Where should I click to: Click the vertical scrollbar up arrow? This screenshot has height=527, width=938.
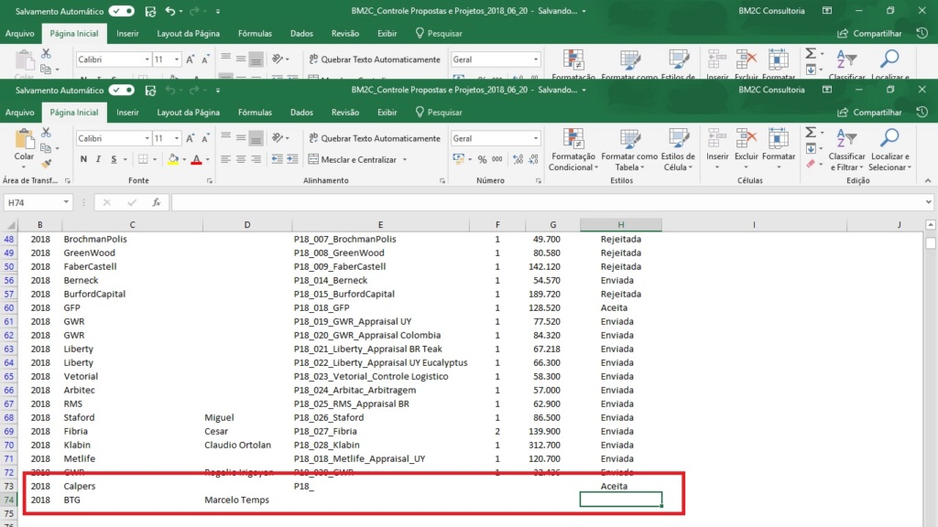931,225
